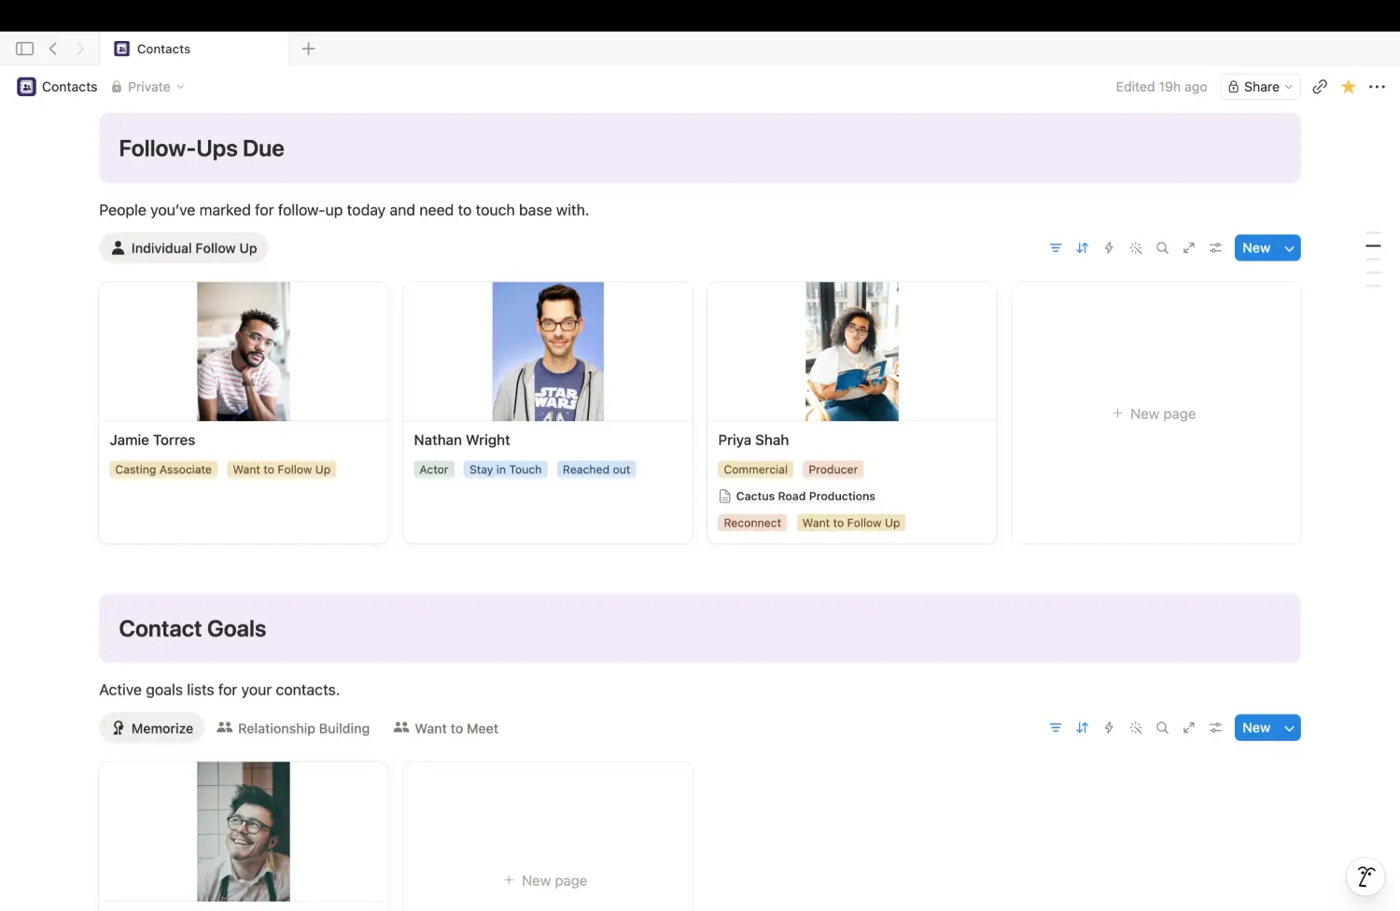
Task: Toggle the favorite star
Action: tap(1348, 87)
